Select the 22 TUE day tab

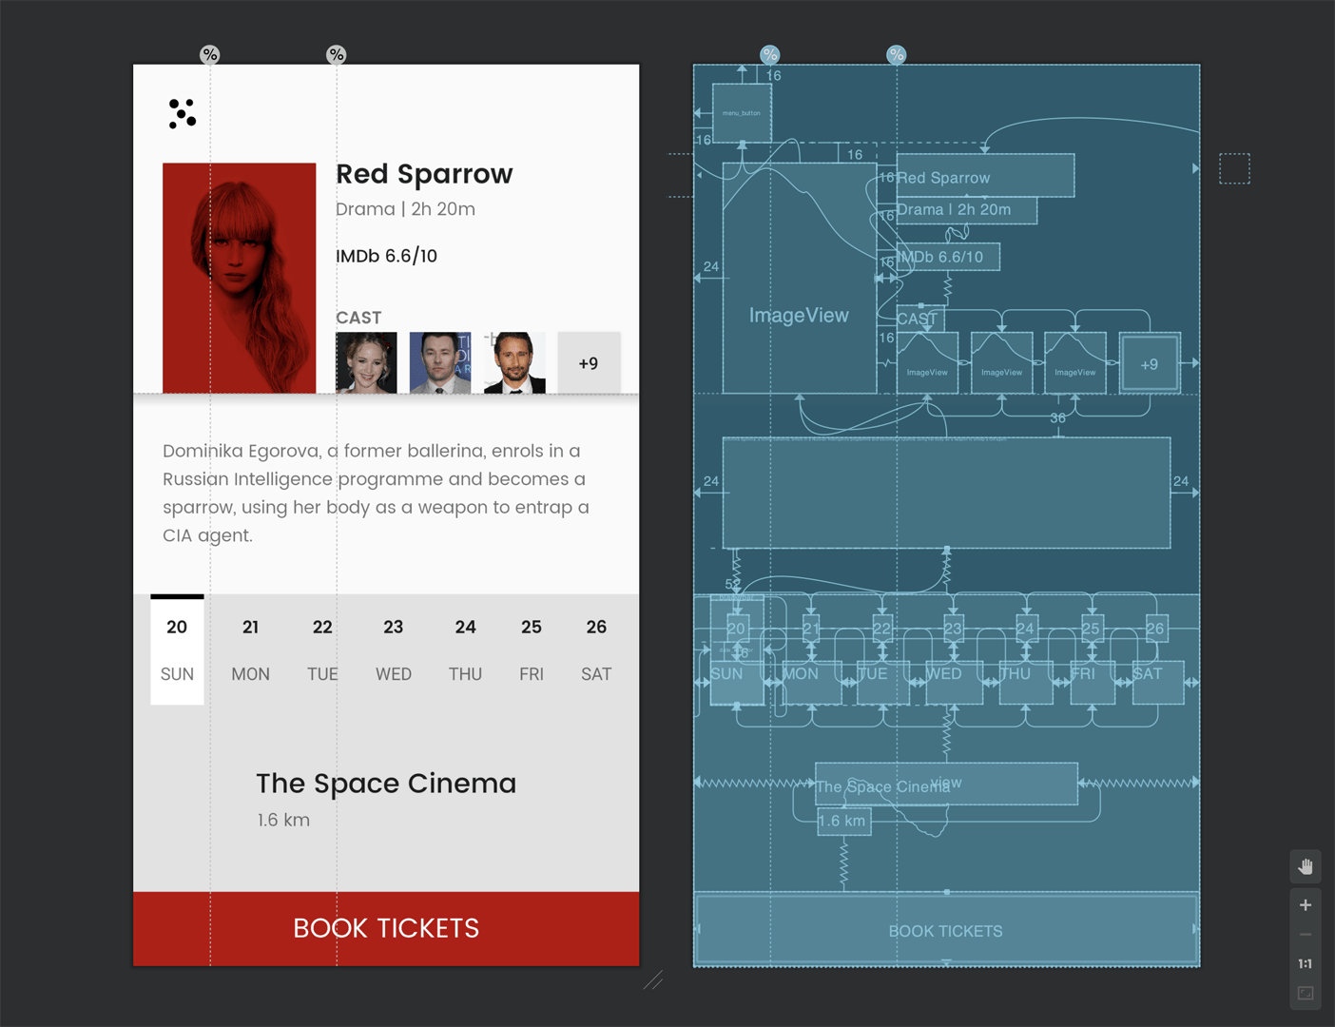click(x=322, y=649)
